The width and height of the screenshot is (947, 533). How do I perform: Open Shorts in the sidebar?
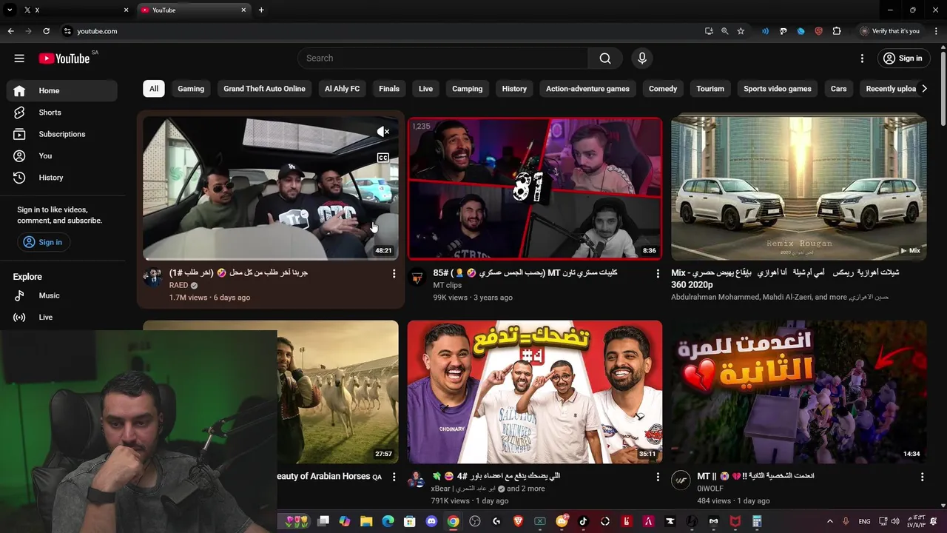coord(62,113)
